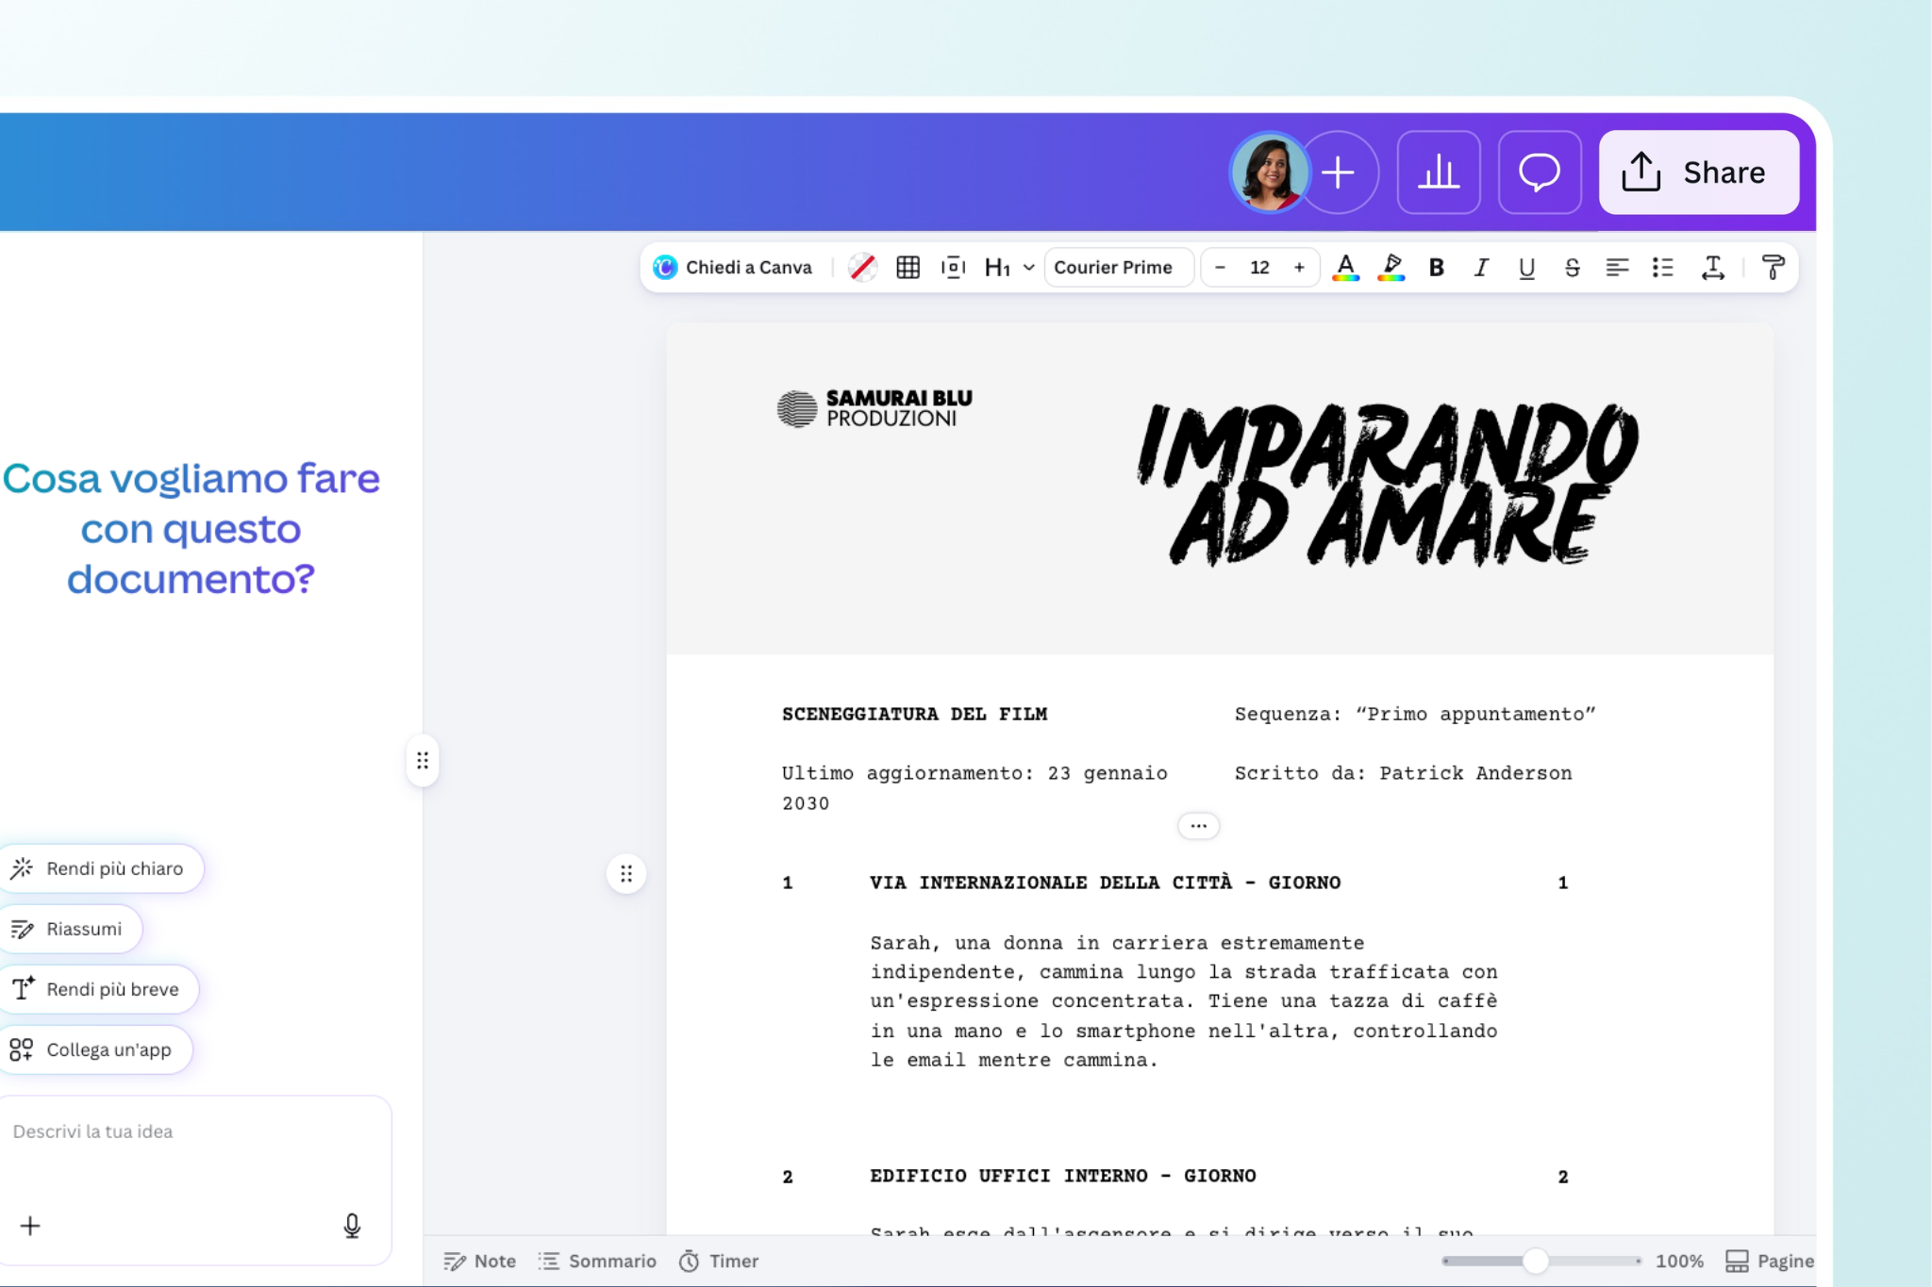The image size is (1932, 1287).
Task: Toggle bold formatting
Action: point(1437,268)
